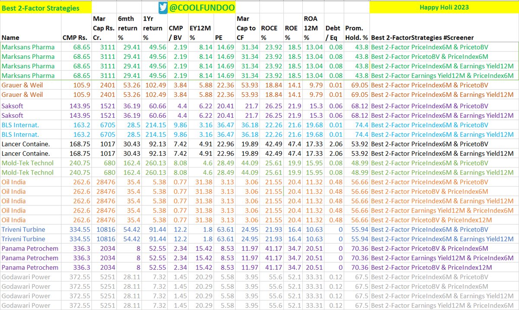Select Grauer & Weil's 'PriceIndex6M & PricetoBV' strategy cell
519x310 pixels.
(444, 85)
